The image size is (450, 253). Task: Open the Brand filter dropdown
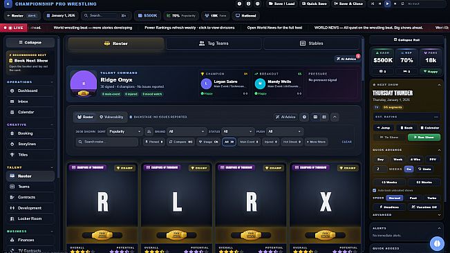tap(187, 131)
